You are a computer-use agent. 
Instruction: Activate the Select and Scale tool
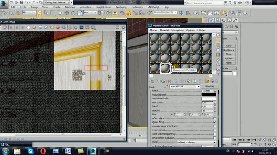point(80,13)
